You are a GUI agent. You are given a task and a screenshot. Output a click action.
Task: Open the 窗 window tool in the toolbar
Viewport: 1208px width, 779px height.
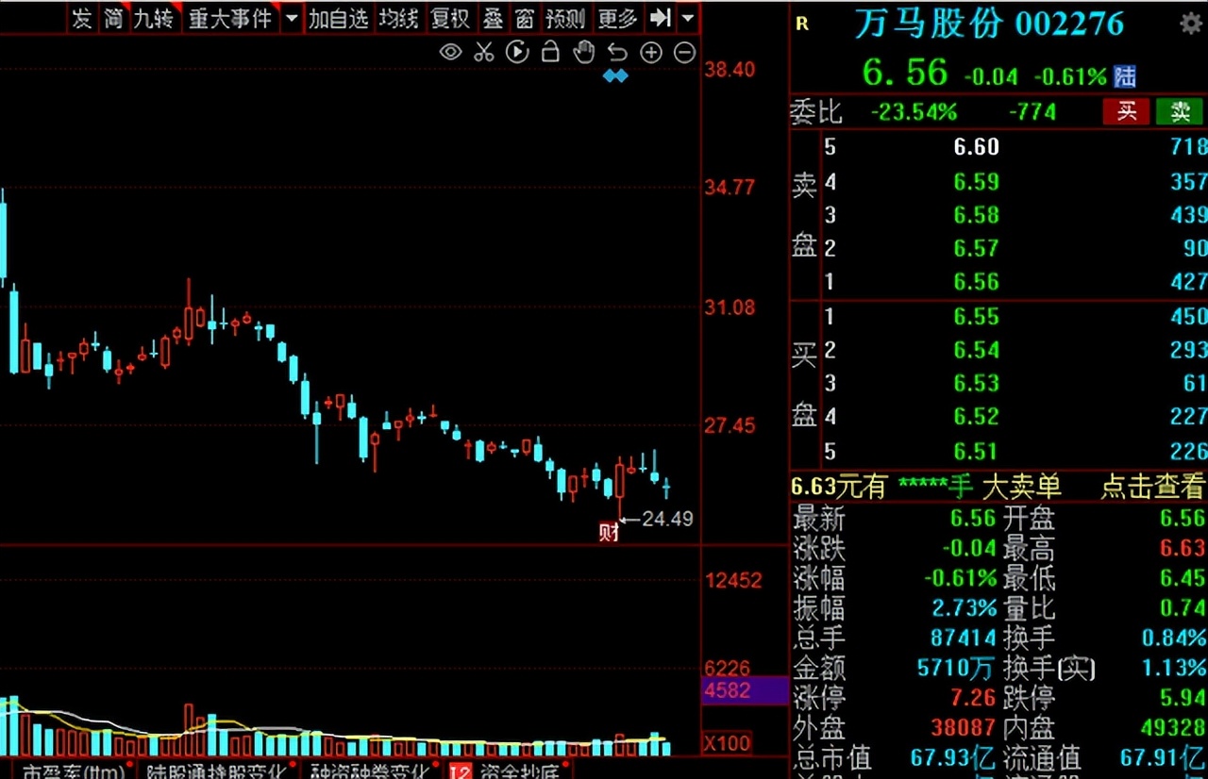tap(524, 18)
